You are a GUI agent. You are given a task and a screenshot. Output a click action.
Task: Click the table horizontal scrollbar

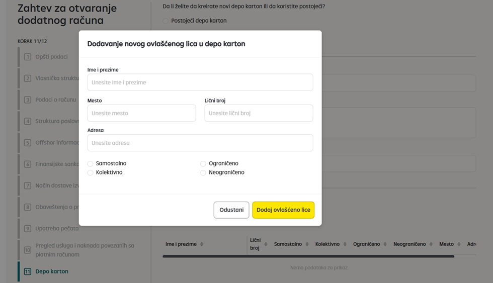tap(308, 256)
